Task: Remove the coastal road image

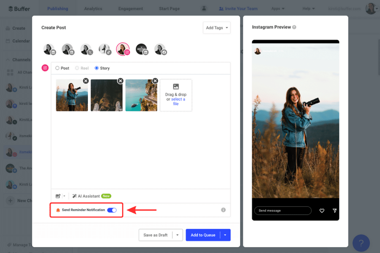Action: [155, 81]
